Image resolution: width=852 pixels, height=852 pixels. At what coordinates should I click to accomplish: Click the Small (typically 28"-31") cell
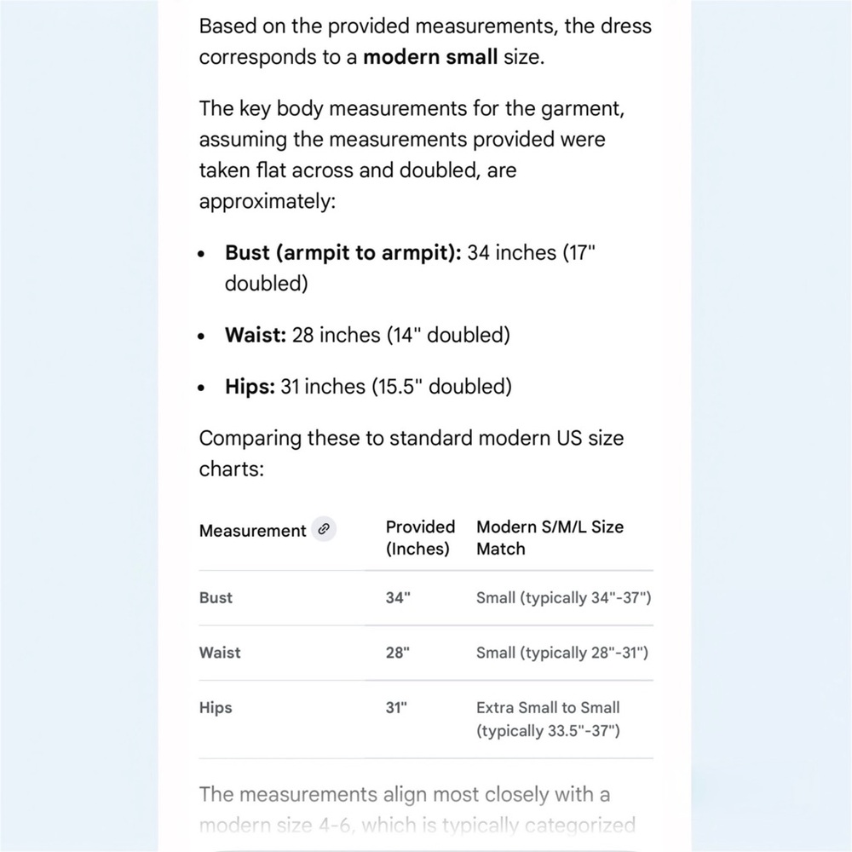(x=562, y=653)
